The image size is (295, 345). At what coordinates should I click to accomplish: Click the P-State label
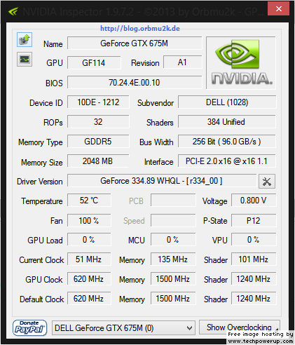point(215,221)
